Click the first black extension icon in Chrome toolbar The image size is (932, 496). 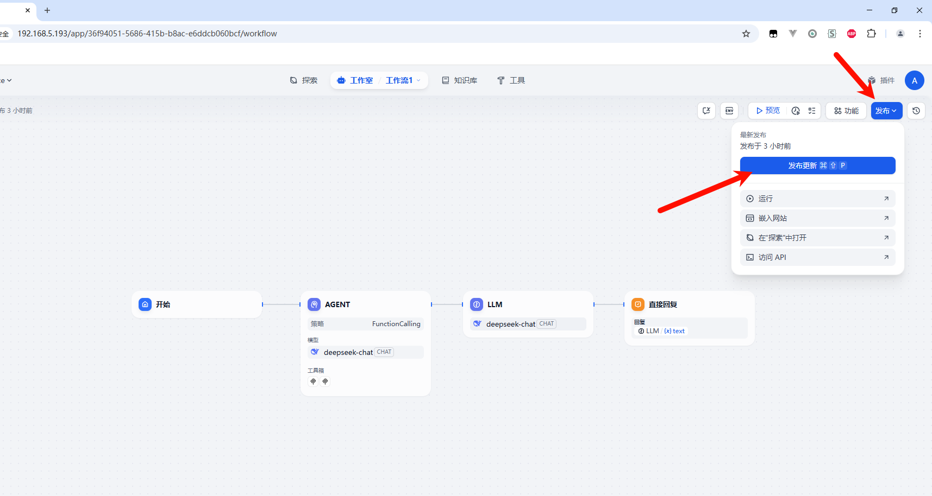coord(773,34)
